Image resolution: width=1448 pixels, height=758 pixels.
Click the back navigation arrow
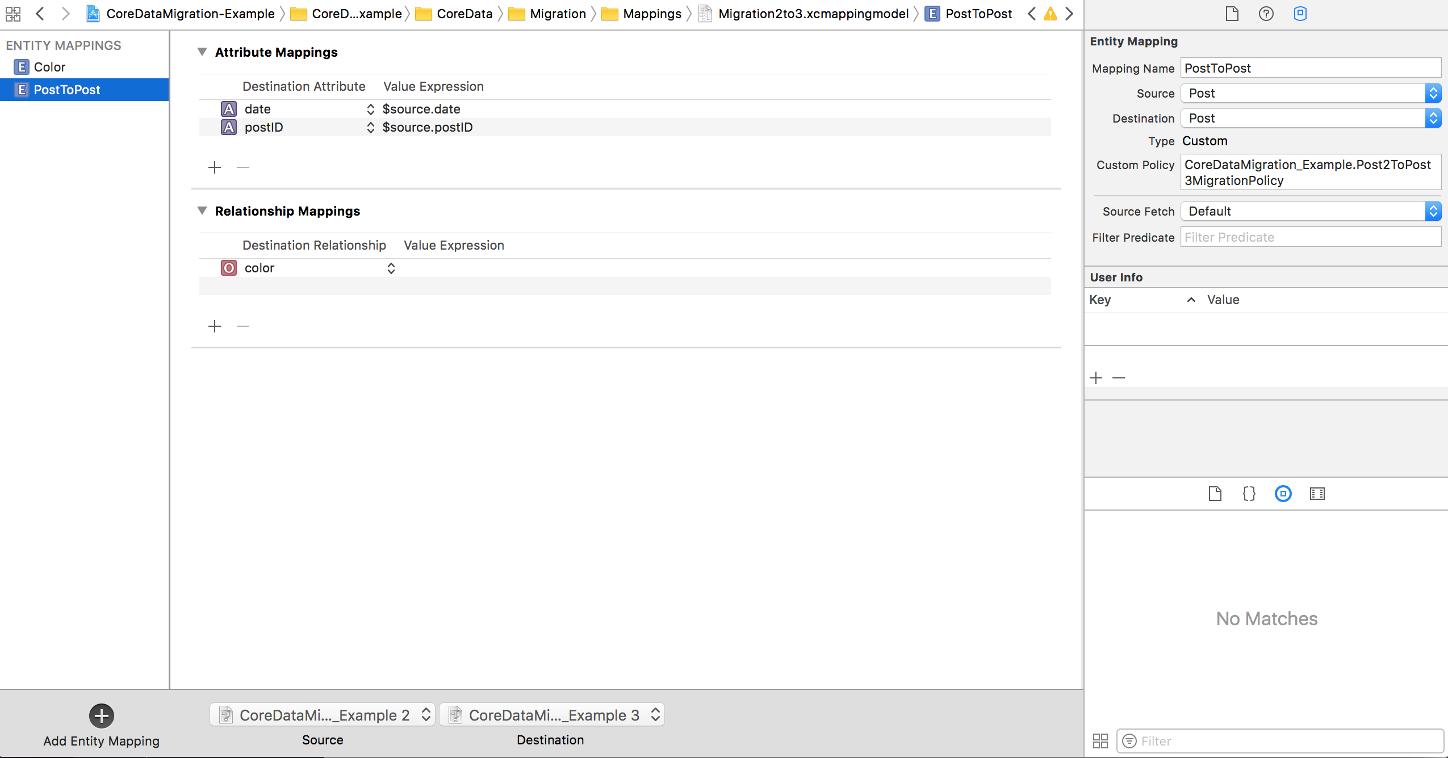pyautogui.click(x=40, y=13)
